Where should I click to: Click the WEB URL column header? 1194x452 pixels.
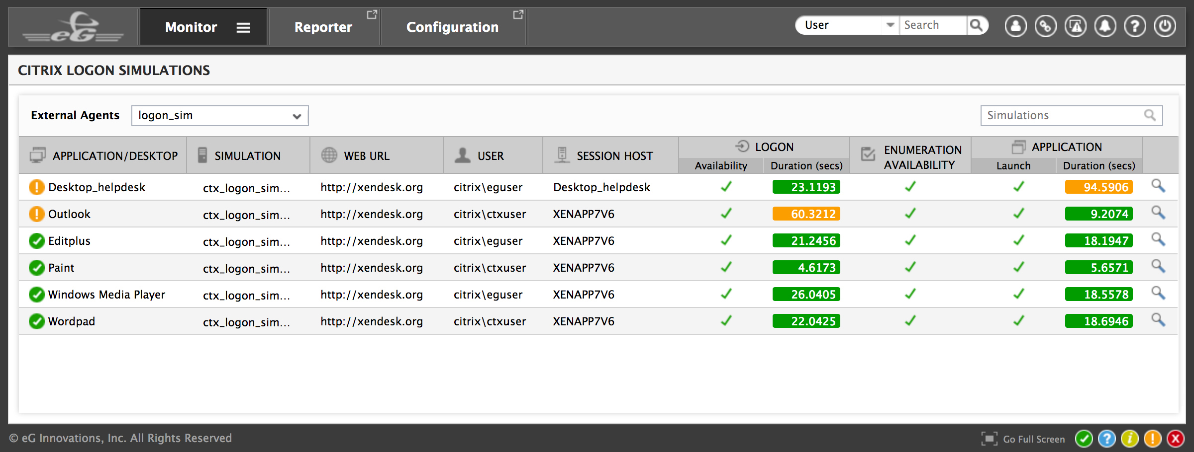point(377,156)
